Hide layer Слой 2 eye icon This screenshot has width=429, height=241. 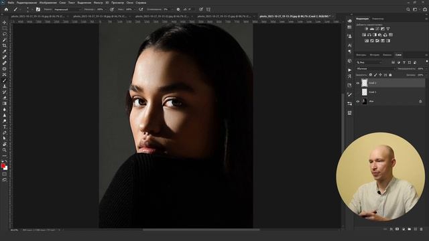[x=357, y=83]
